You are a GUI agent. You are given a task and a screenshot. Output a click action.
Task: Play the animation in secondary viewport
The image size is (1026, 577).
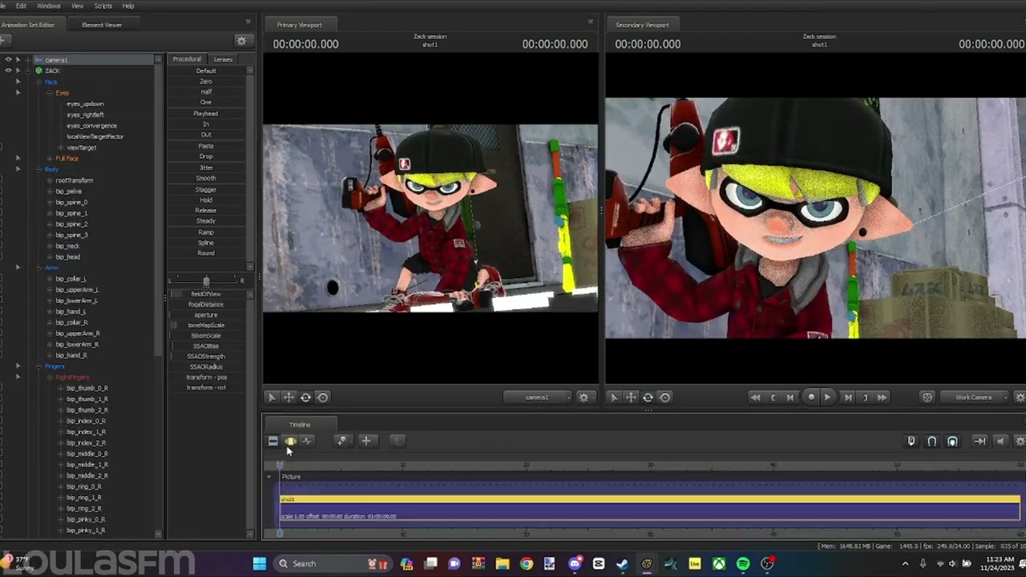point(828,397)
